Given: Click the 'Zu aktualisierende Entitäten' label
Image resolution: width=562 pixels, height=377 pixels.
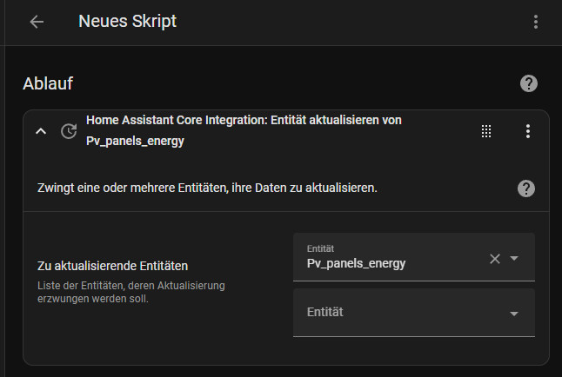Looking at the screenshot, I should [113, 265].
